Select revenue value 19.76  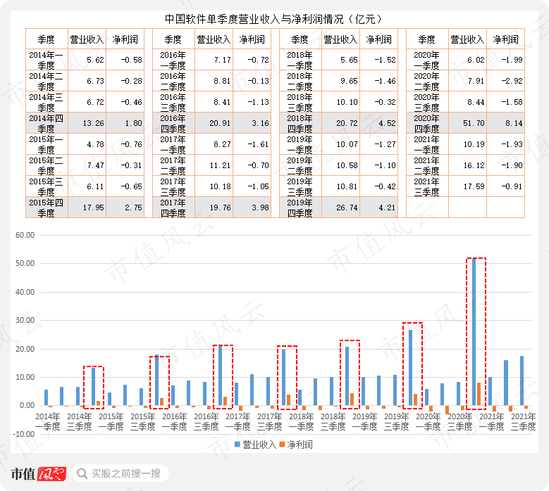(220, 208)
